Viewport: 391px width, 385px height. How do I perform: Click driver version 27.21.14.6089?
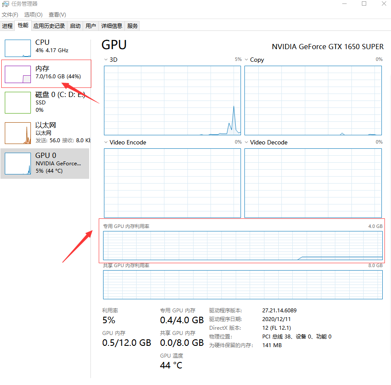click(279, 311)
